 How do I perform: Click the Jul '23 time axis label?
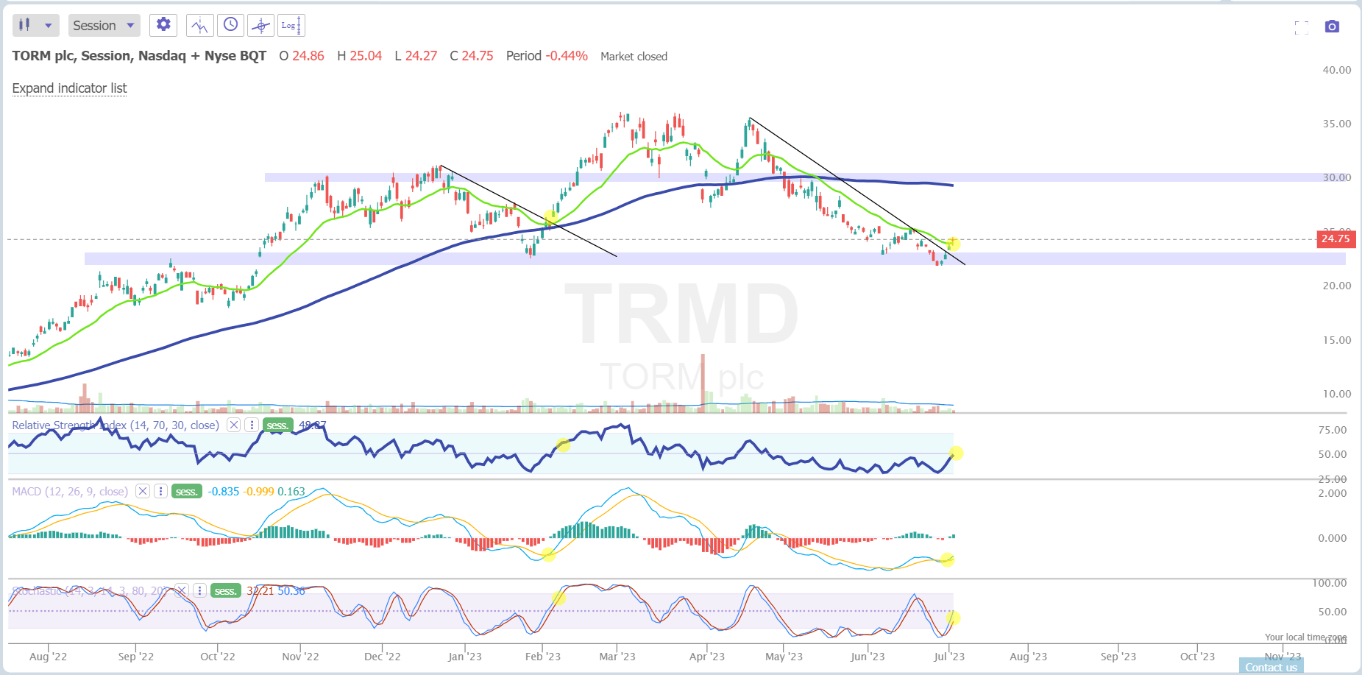pos(949,656)
